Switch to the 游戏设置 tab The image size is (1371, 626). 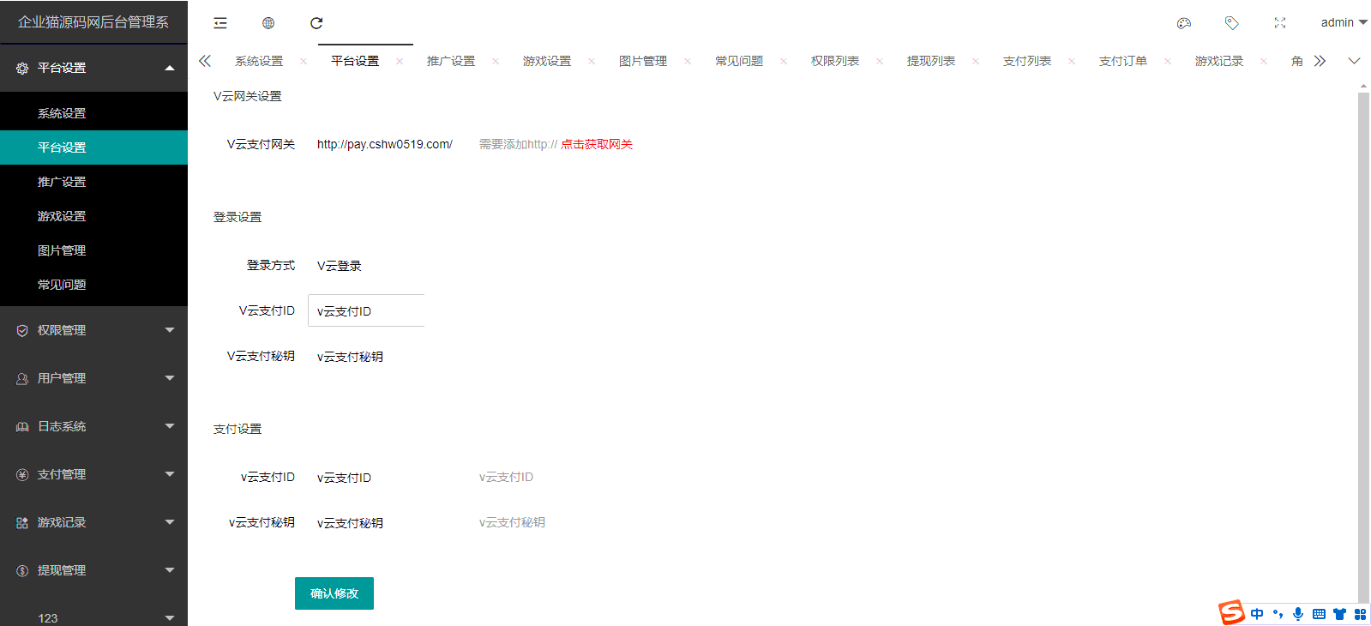pyautogui.click(x=547, y=61)
